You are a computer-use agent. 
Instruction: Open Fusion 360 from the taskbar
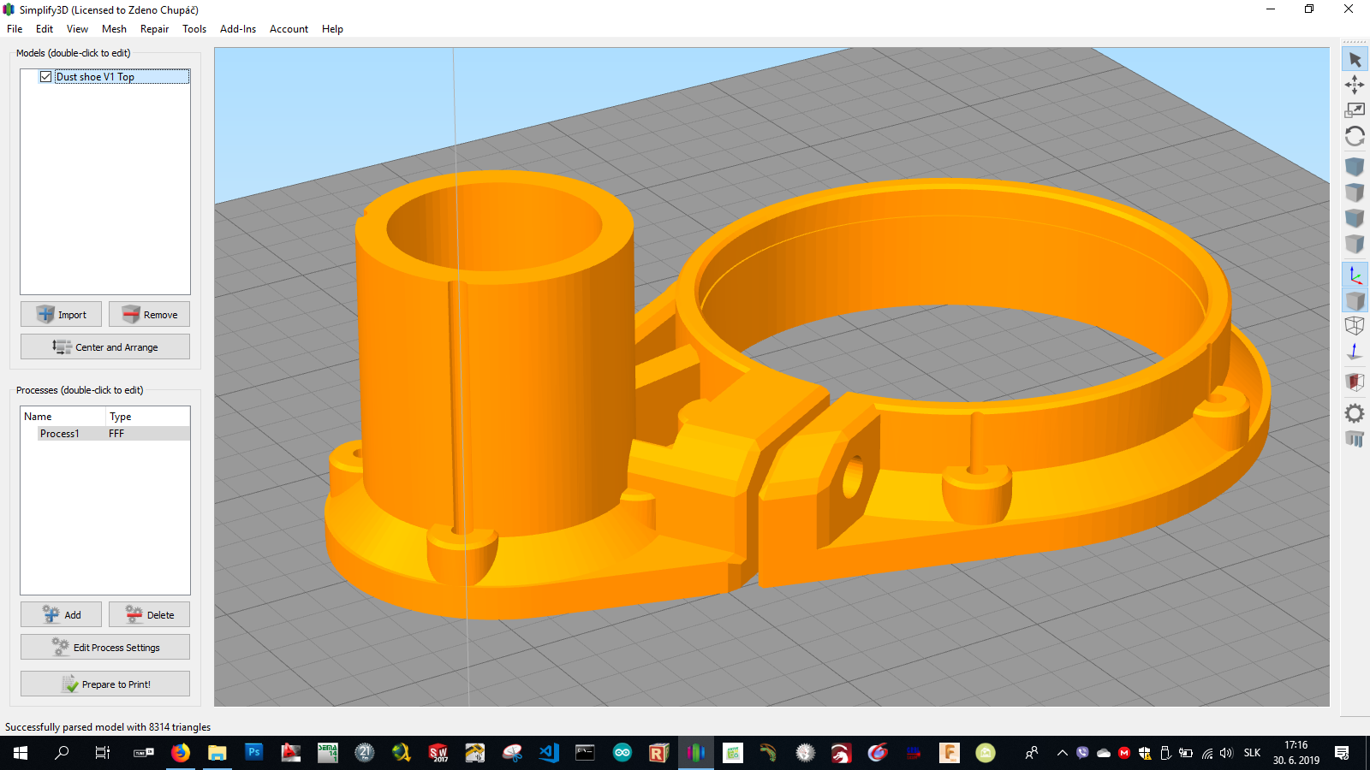[949, 753]
